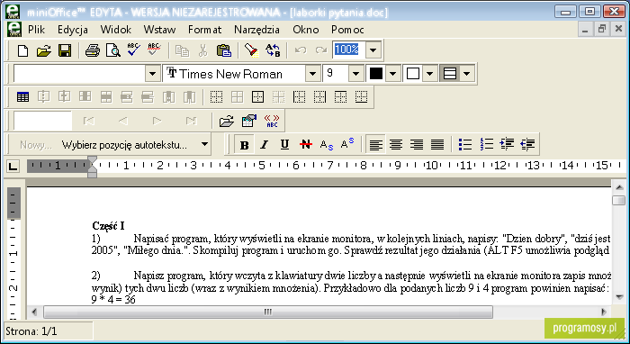Align text right
Viewport: 630px width, 344px height.
(x=417, y=144)
